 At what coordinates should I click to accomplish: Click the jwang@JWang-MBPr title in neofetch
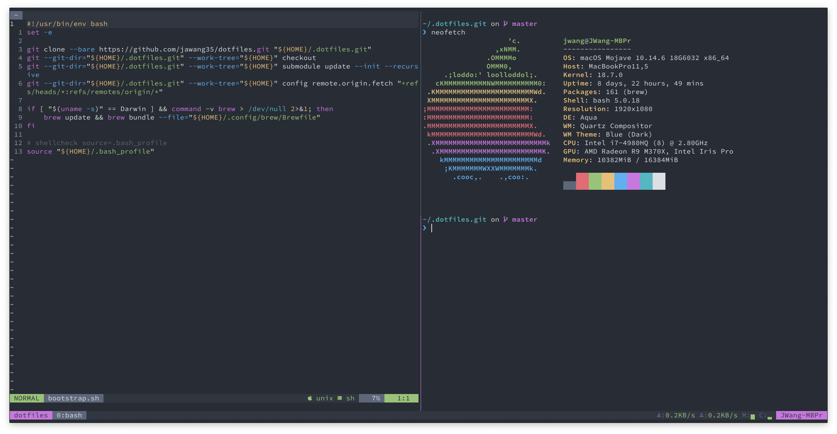[x=597, y=41]
